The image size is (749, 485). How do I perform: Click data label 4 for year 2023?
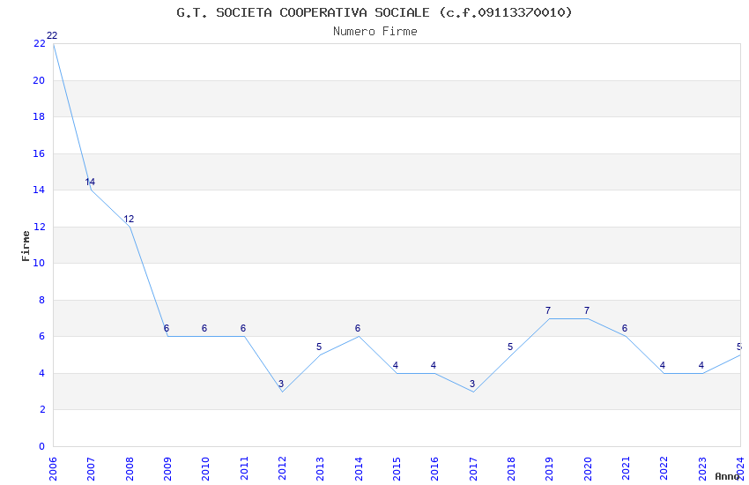point(701,365)
